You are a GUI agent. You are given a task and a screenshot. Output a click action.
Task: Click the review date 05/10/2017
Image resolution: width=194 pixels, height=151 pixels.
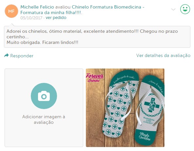click(31, 18)
